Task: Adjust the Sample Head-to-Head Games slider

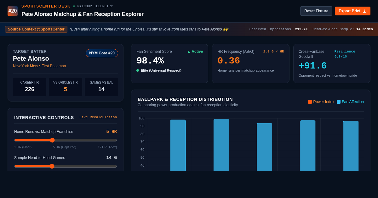Action: click(x=66, y=166)
